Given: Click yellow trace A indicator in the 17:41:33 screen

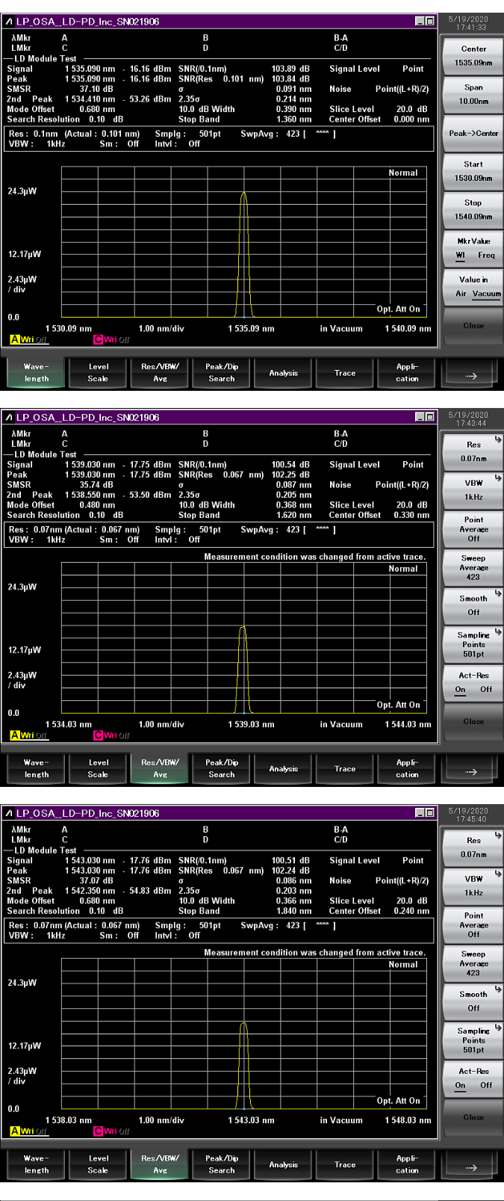Looking at the screenshot, I should pos(15,339).
